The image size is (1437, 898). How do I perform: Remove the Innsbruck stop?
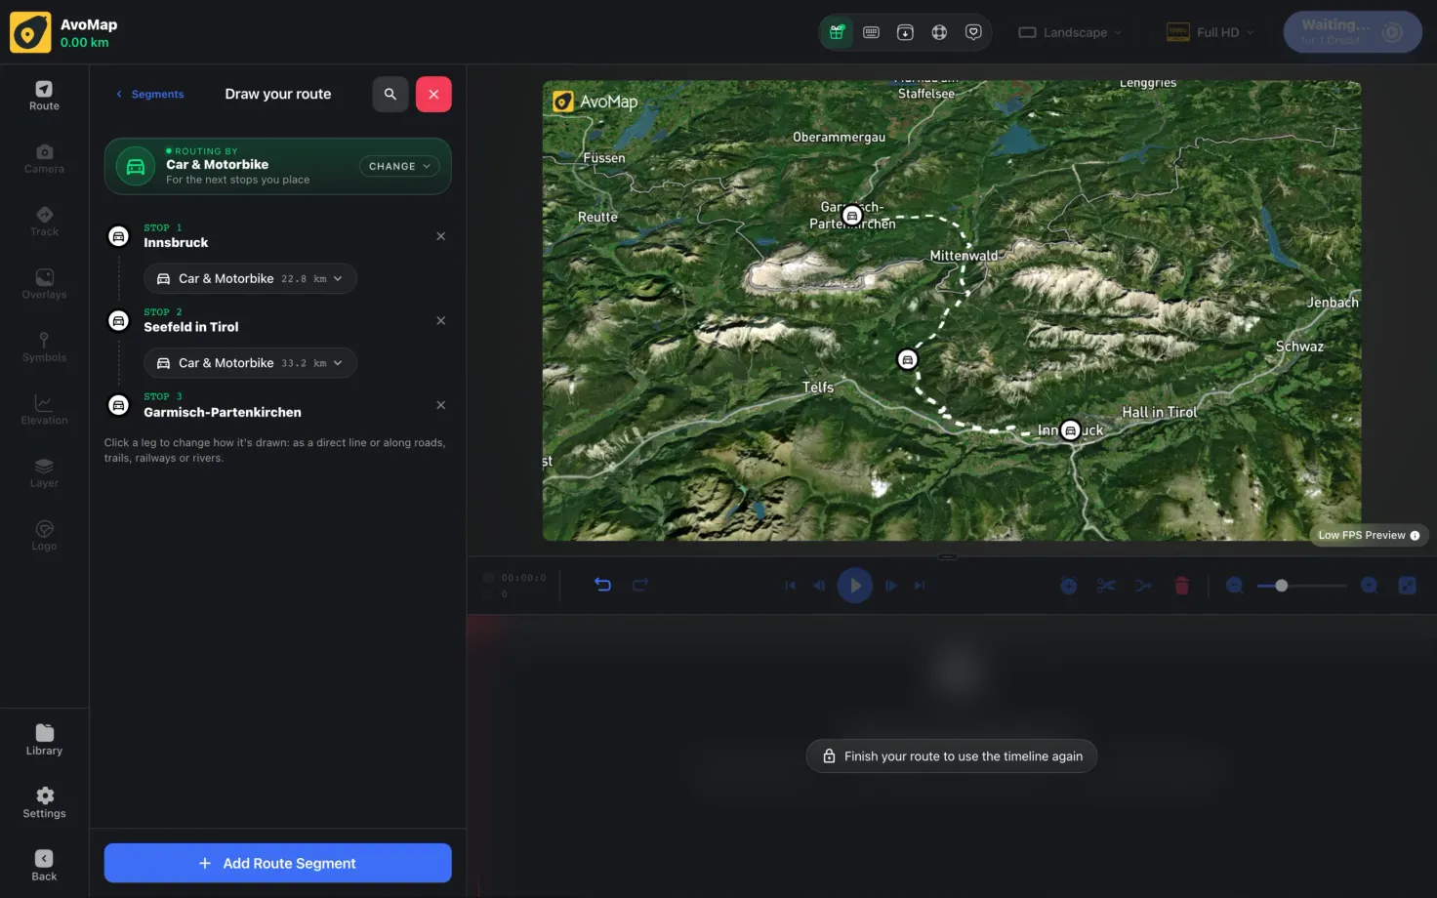pos(441,236)
